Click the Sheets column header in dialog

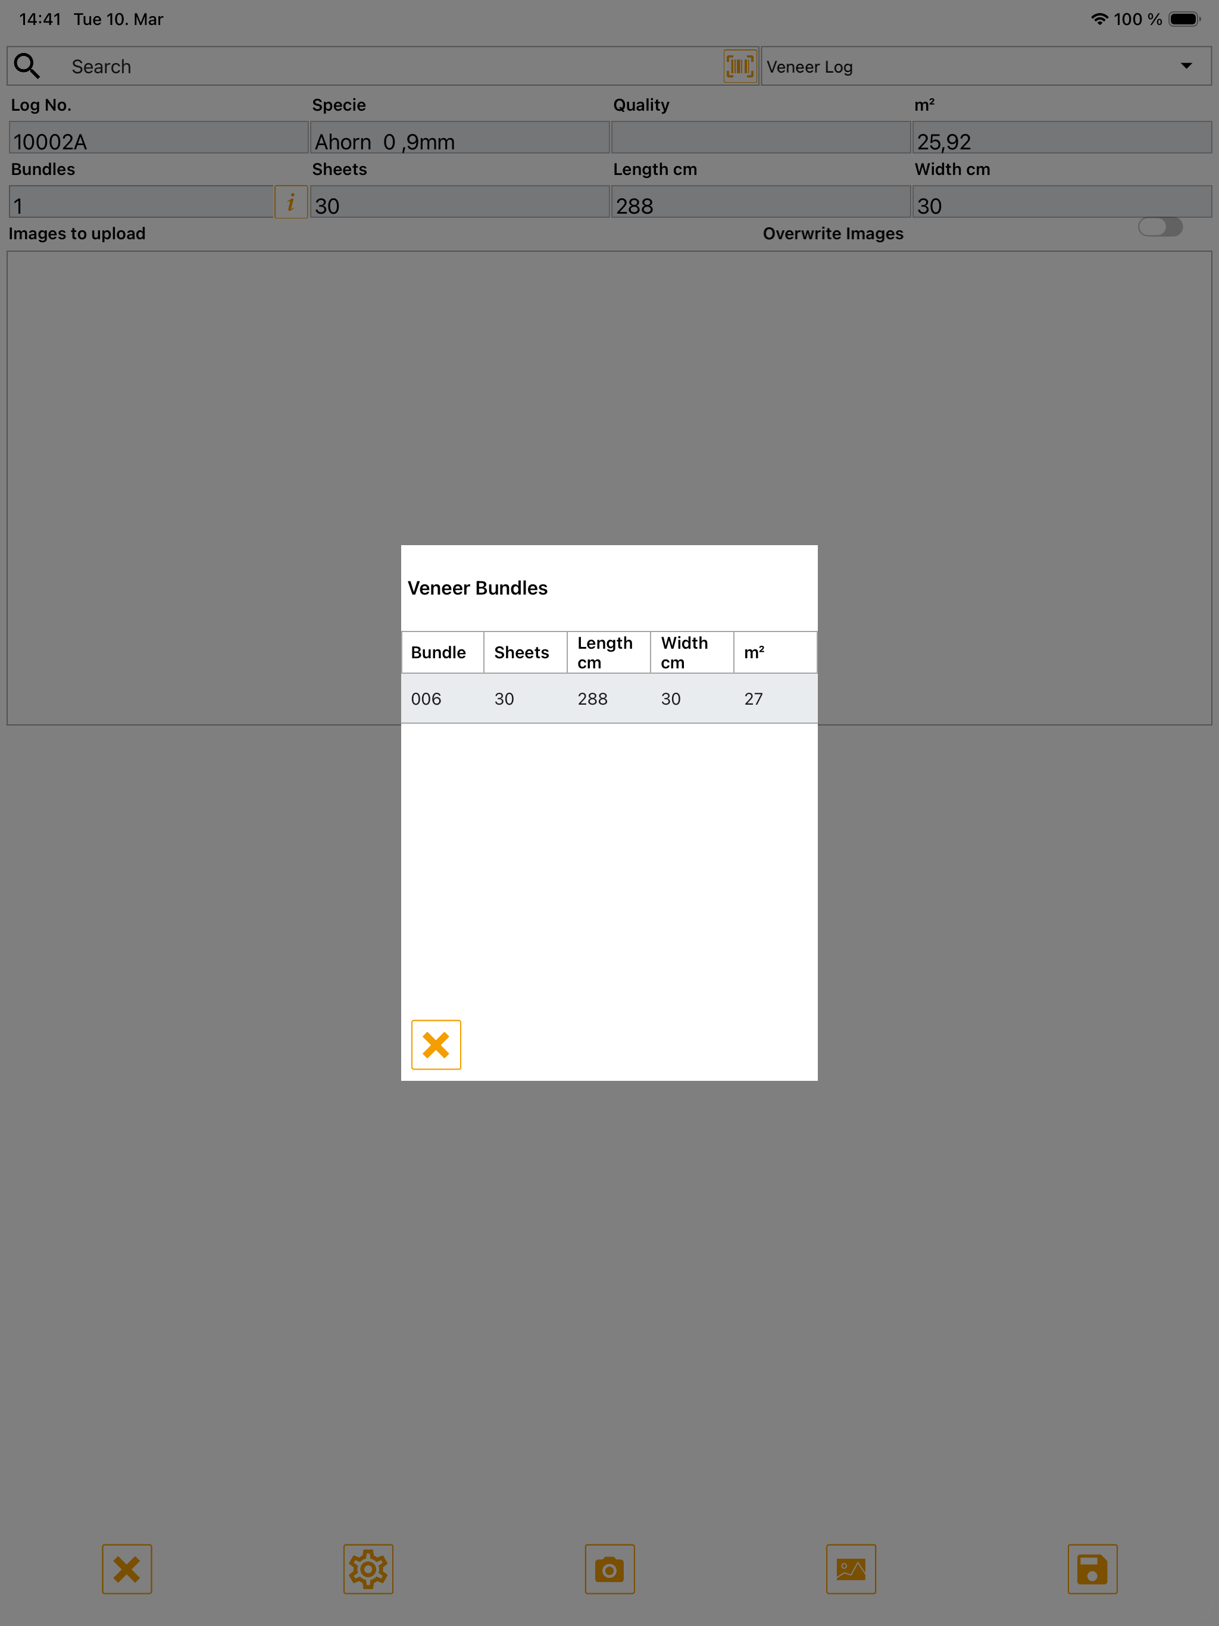526,652
